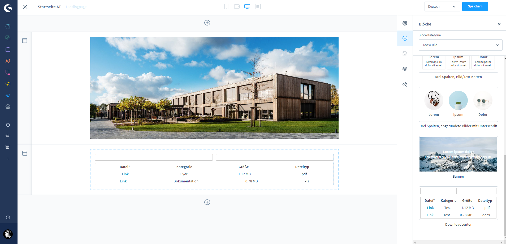Open the Settings gear in main sidebar
Screen dimensions: 506x244
point(8,107)
